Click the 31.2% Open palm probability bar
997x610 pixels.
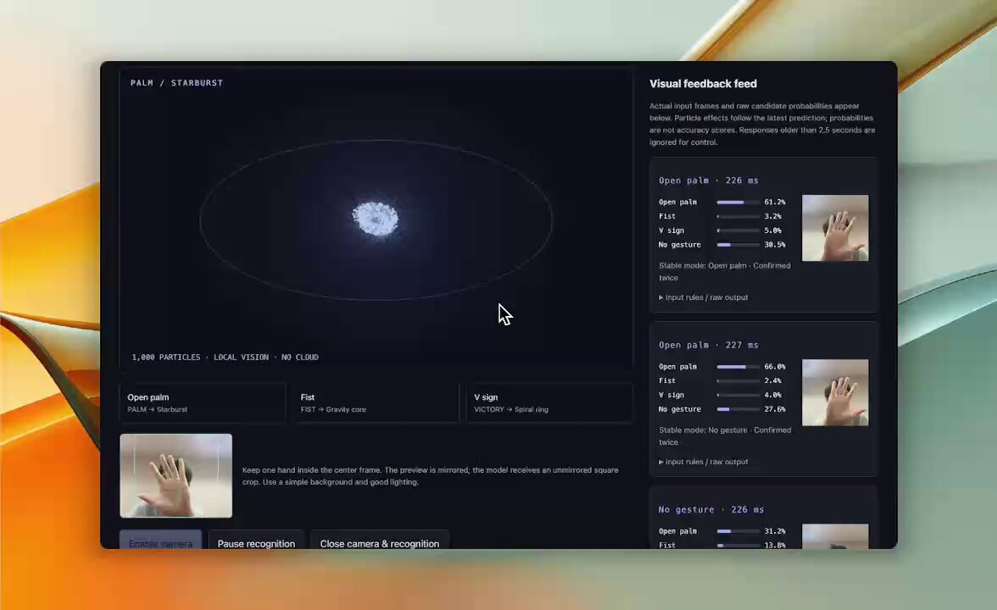[738, 531]
